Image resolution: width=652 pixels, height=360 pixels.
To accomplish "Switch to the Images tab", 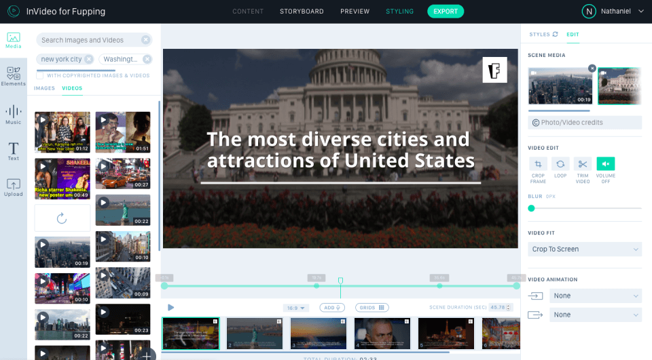I will click(x=44, y=88).
